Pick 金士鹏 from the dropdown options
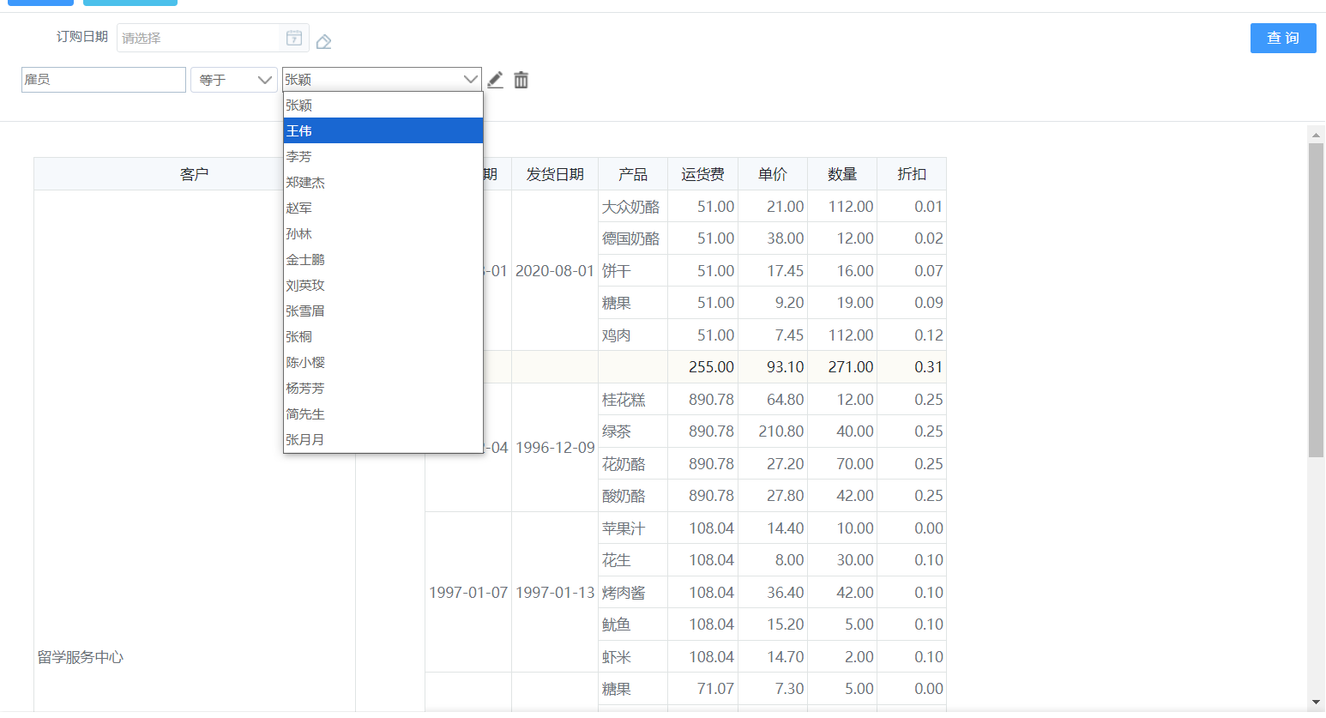 pyautogui.click(x=383, y=259)
